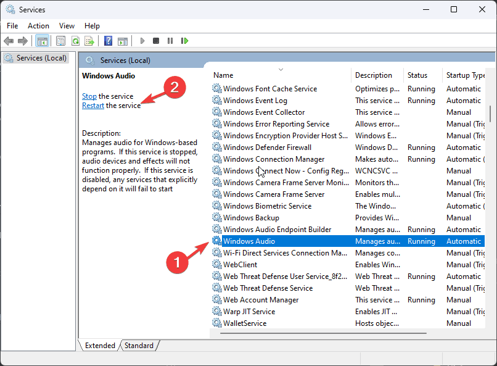Click the Export List toolbar icon
Image resolution: width=497 pixels, height=366 pixels.
pyautogui.click(x=89, y=41)
